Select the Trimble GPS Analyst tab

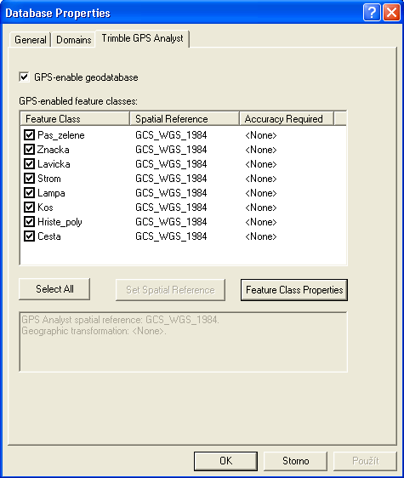(142, 38)
